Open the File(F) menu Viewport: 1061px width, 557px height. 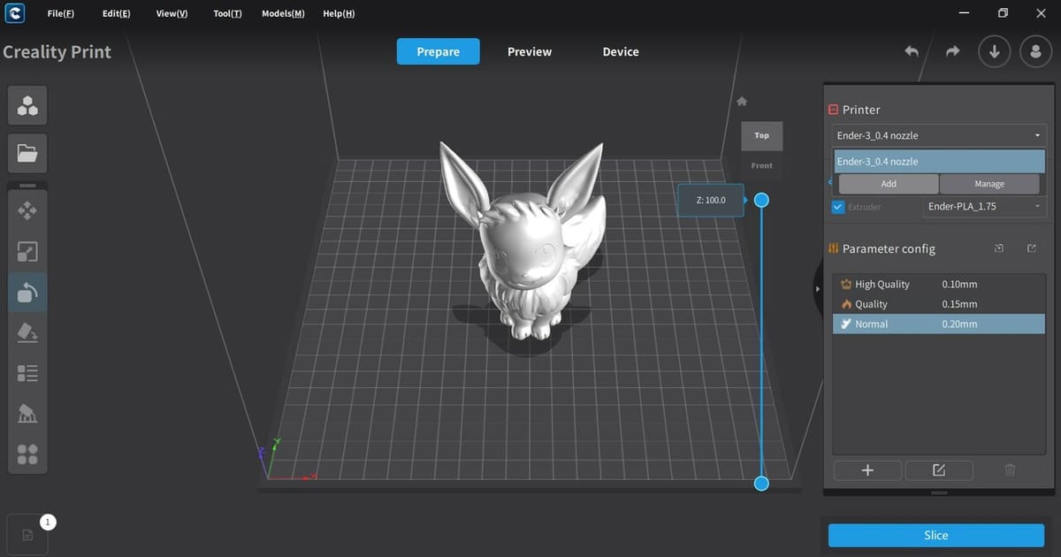61,14
